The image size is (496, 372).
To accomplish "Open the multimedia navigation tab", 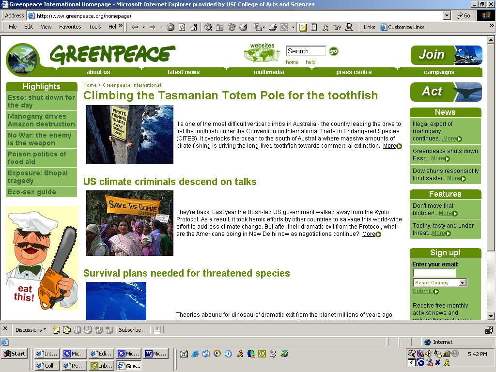I will (269, 72).
